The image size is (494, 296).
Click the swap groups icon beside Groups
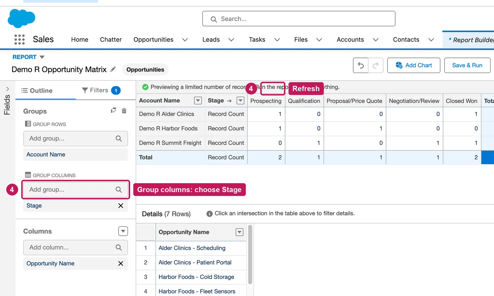click(113, 111)
